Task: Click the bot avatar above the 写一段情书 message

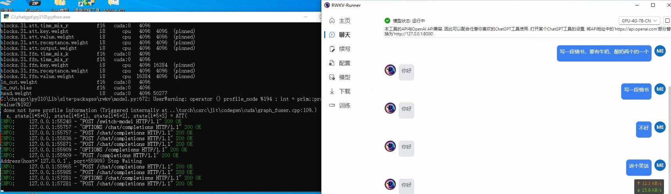Action: (390, 70)
